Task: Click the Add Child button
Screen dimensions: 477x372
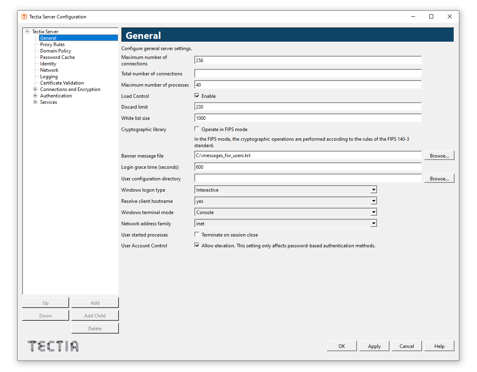Action: click(x=95, y=315)
